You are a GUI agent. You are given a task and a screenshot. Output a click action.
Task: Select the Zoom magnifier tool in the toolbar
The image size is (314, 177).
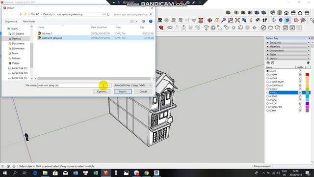[x=224, y=20]
